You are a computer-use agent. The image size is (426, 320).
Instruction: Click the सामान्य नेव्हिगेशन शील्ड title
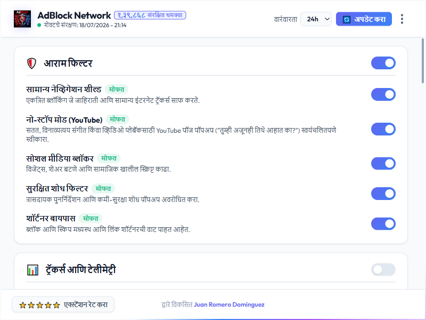click(63, 89)
